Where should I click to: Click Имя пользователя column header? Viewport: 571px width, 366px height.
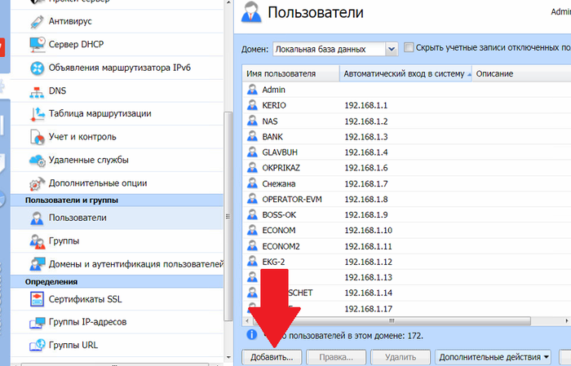(x=290, y=73)
